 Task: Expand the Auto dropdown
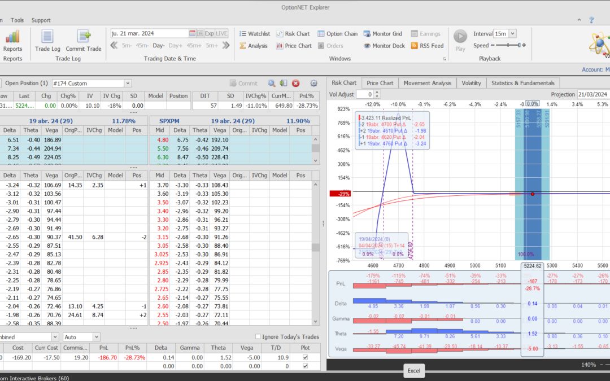95,337
